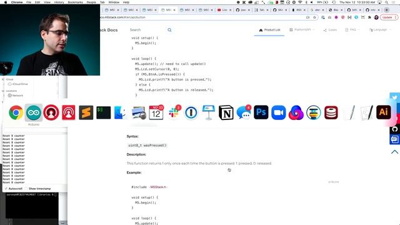The height and width of the screenshot is (225, 400).
Task: Click the serial monitor input field
Action: pyautogui.click(x=35, y=130)
